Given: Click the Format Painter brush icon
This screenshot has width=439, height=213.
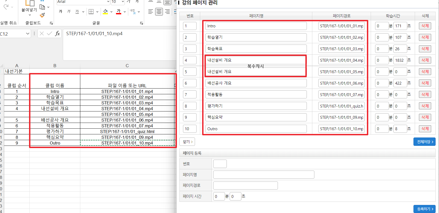Looking at the screenshot, I should click(42, 15).
